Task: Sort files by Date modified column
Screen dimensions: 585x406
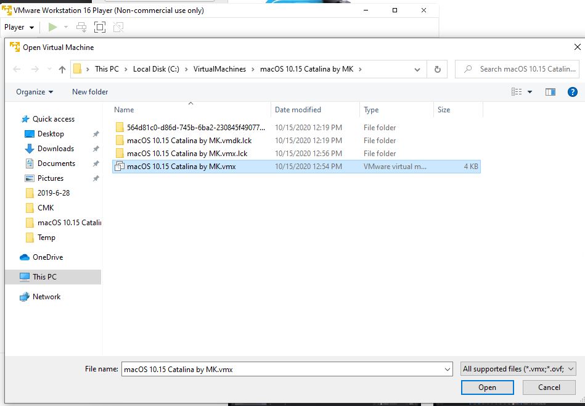Action: point(298,110)
